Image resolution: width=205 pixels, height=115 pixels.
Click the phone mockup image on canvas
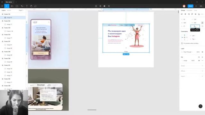pos(41,40)
